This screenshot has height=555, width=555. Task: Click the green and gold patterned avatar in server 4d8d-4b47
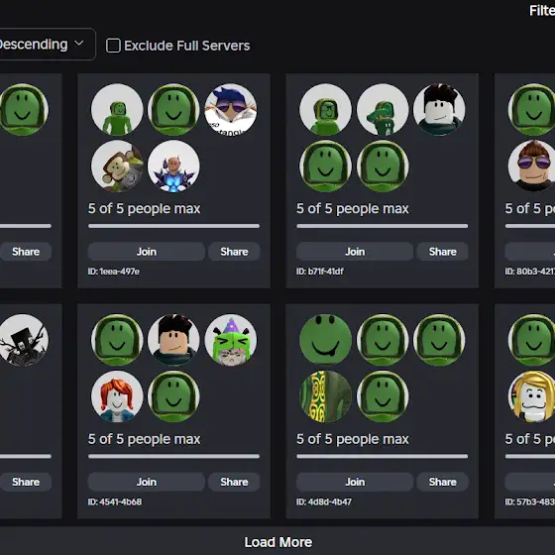point(326,396)
